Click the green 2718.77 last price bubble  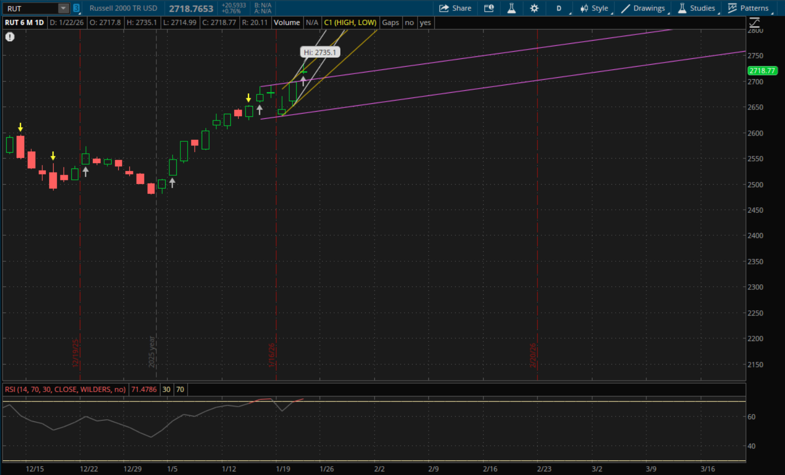pyautogui.click(x=762, y=71)
